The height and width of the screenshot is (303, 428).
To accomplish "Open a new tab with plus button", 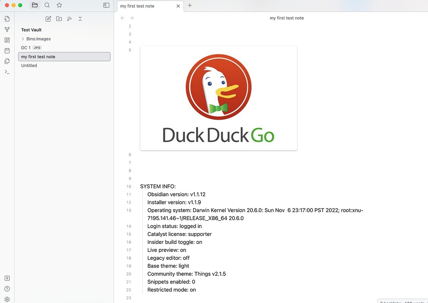I will coord(190,5).
